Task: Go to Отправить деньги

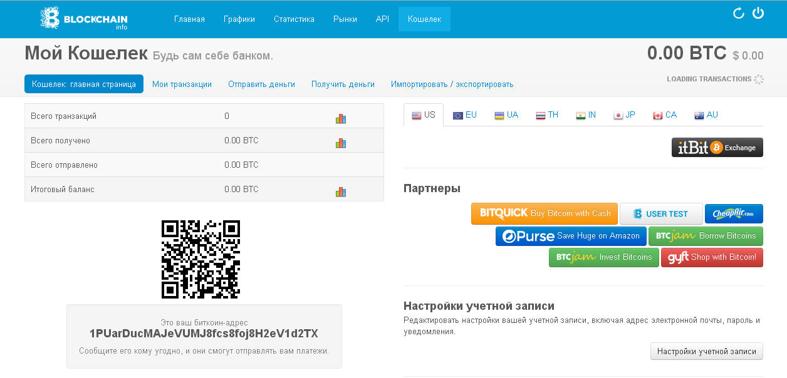Action: 261,84
